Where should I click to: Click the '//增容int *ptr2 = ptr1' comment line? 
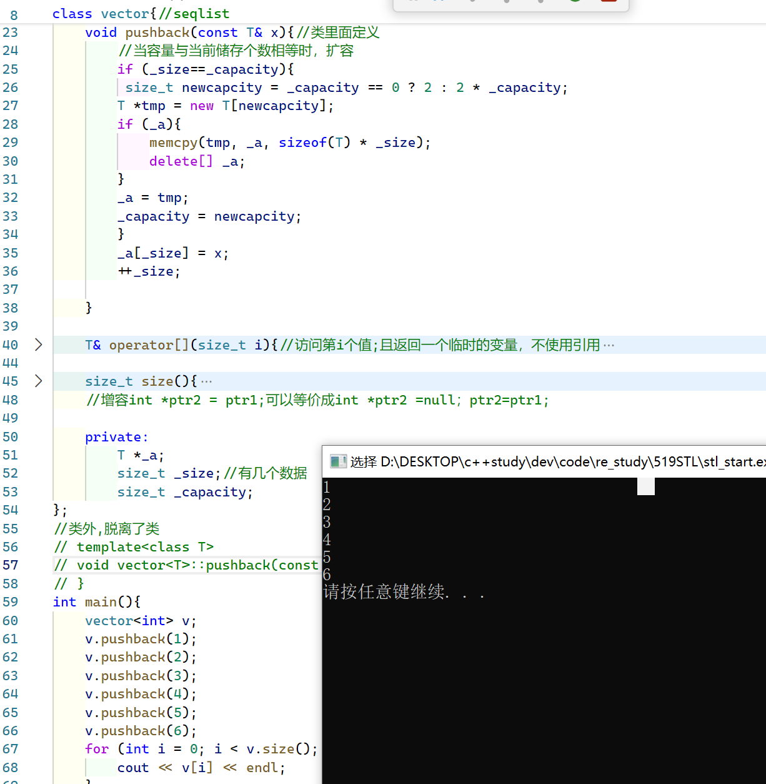click(x=317, y=400)
